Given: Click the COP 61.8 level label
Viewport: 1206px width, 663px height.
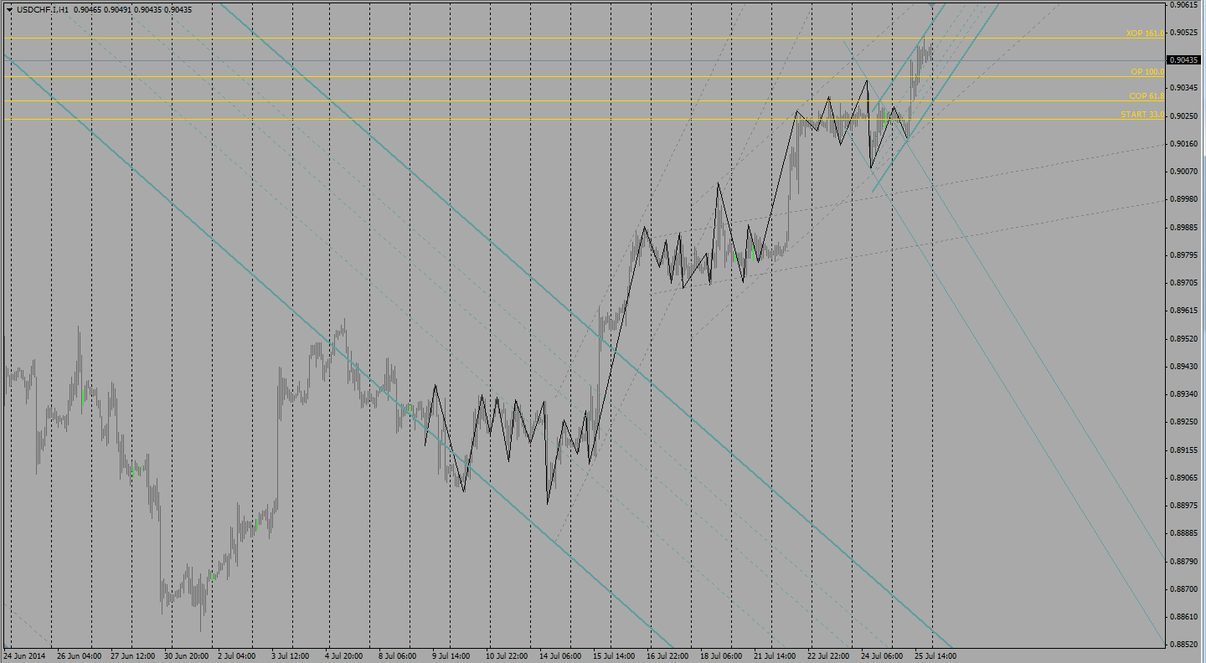Looking at the screenshot, I should (x=1146, y=96).
